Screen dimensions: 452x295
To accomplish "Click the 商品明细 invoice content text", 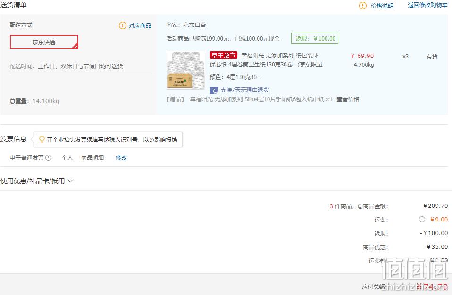I will [x=92, y=158].
